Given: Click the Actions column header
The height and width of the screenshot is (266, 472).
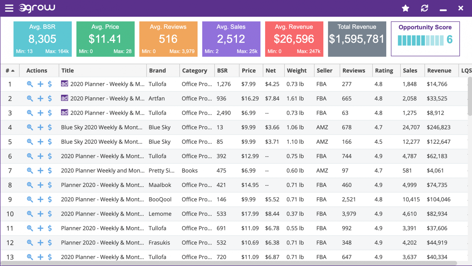Looking at the screenshot, I should coord(39,70).
